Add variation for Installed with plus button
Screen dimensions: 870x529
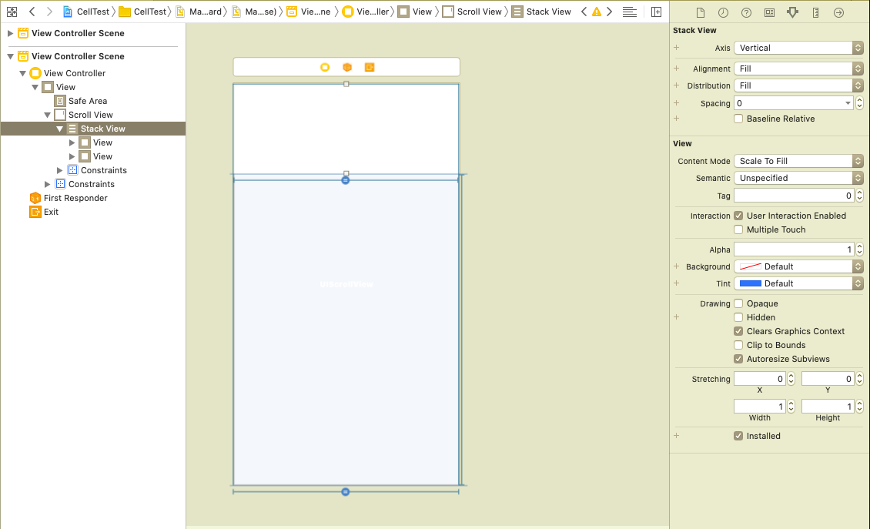676,436
